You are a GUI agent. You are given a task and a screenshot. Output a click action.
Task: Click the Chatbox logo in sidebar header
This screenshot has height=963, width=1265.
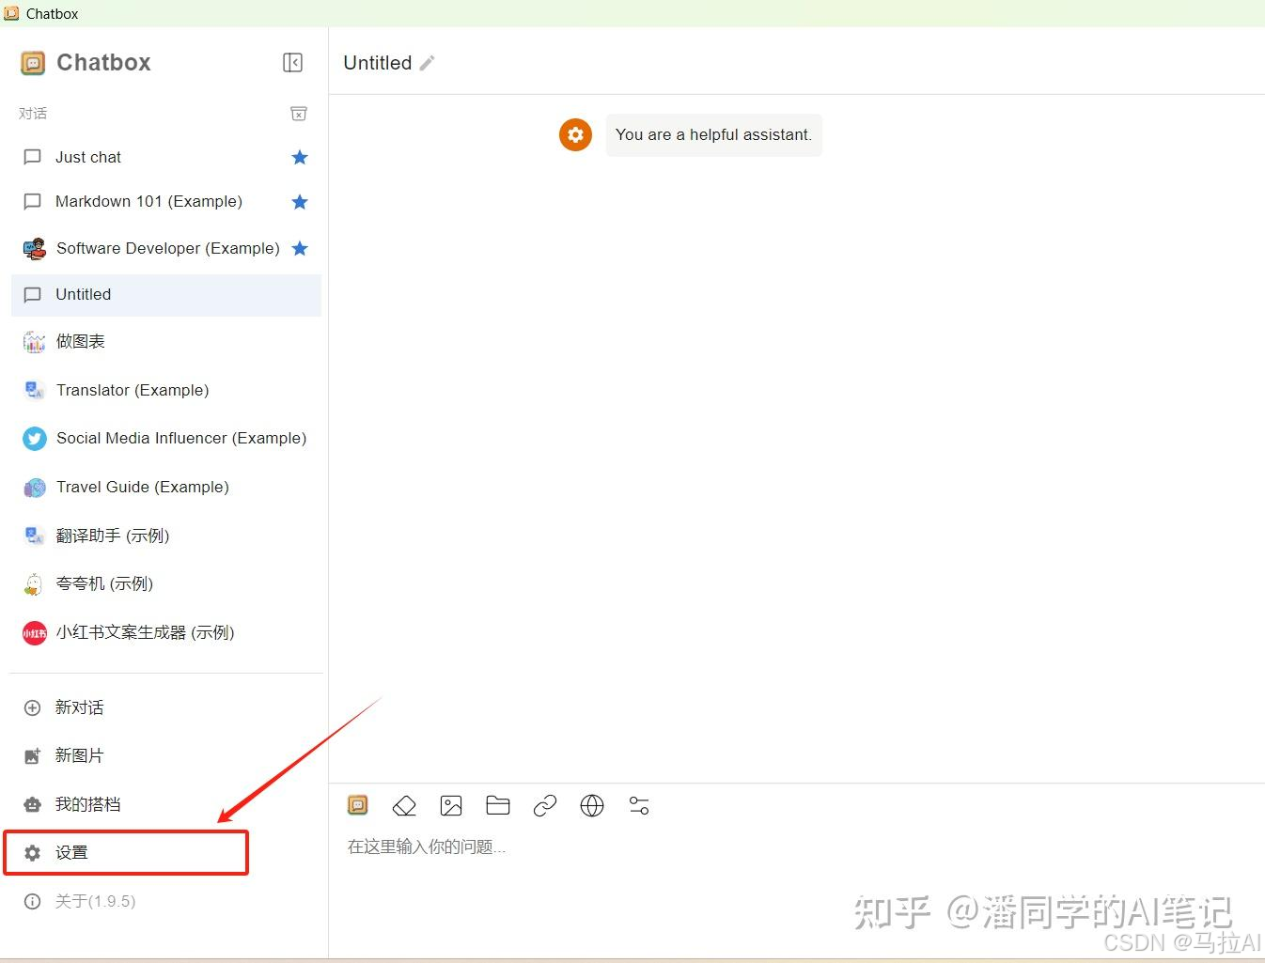click(x=33, y=63)
